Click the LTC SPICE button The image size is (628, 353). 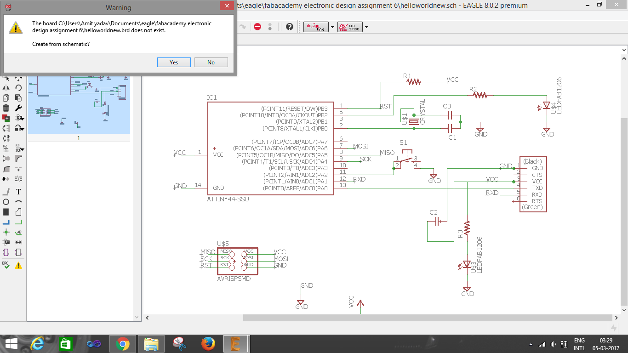(350, 27)
